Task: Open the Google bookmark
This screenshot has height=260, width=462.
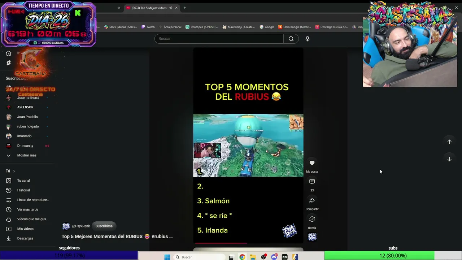Action: click(267, 27)
